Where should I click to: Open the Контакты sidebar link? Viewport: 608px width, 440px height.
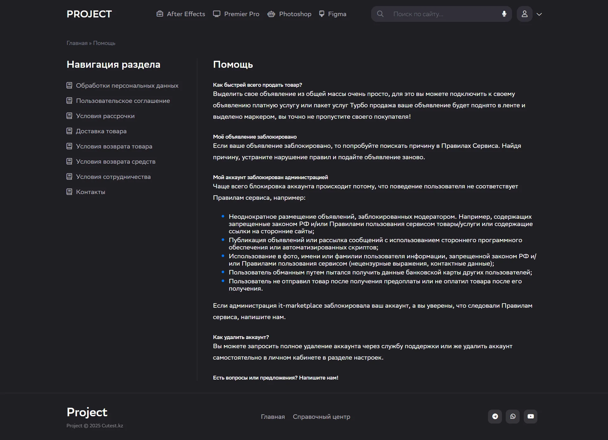click(x=91, y=192)
